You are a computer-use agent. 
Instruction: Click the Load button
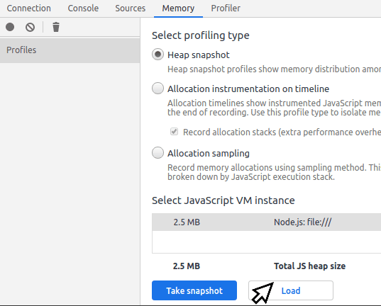(x=291, y=290)
